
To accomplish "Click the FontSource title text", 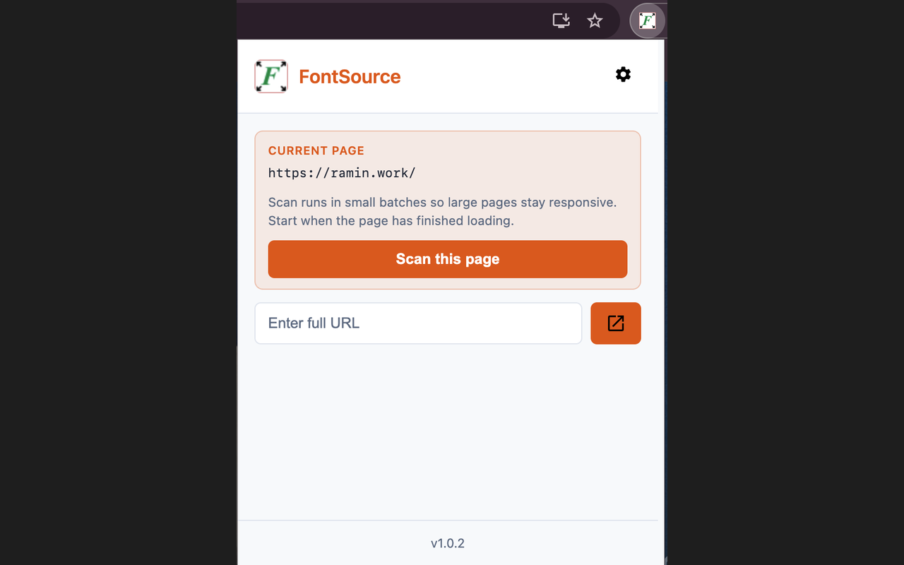I will coord(350,76).
